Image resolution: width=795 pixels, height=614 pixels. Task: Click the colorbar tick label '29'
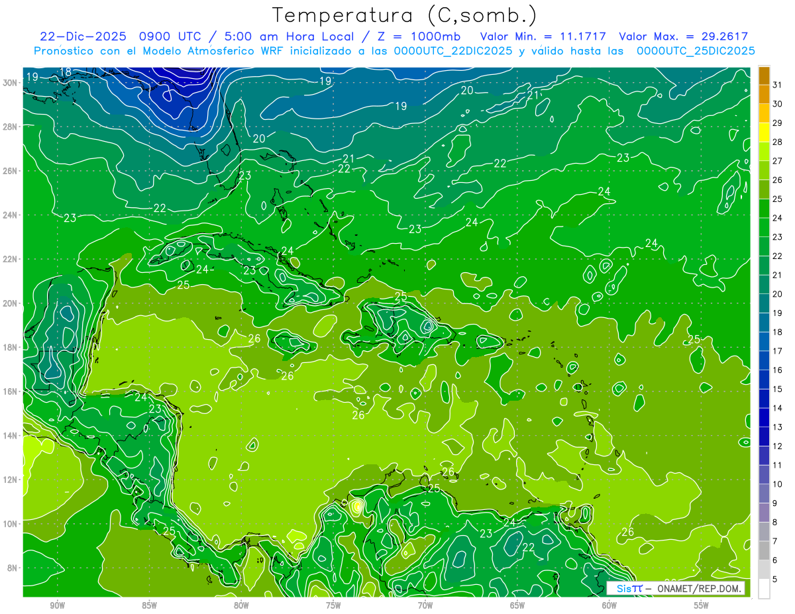[778, 123]
